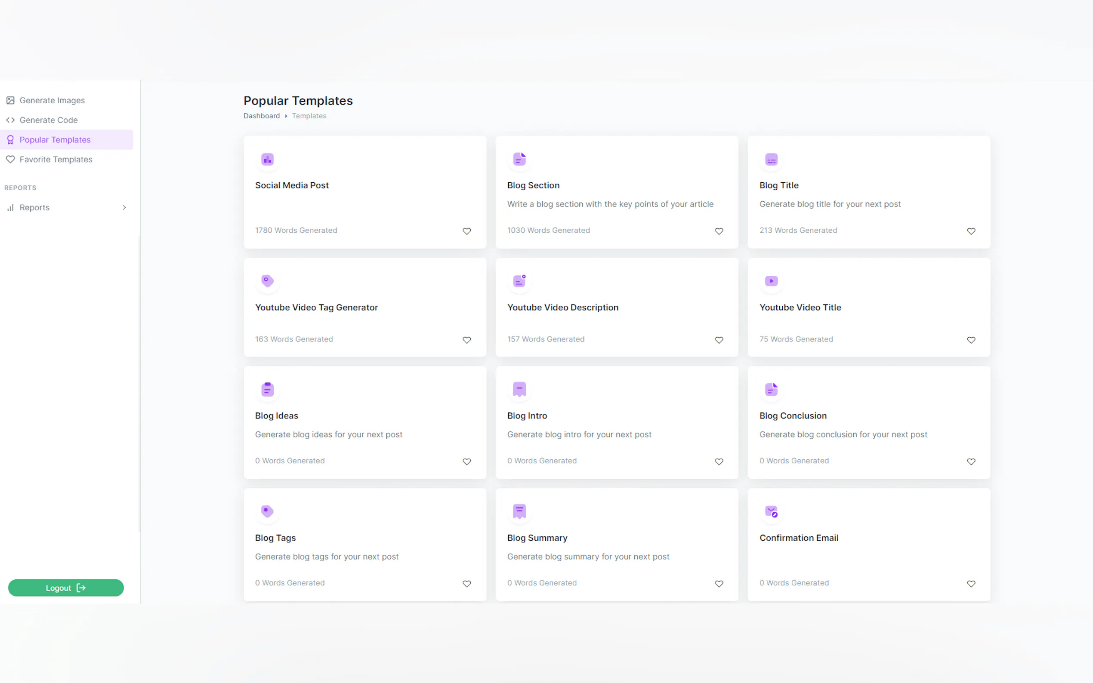Screen dimensions: 1093x683
Task: Click the Blog Summary bookmark icon
Action: [x=519, y=511]
